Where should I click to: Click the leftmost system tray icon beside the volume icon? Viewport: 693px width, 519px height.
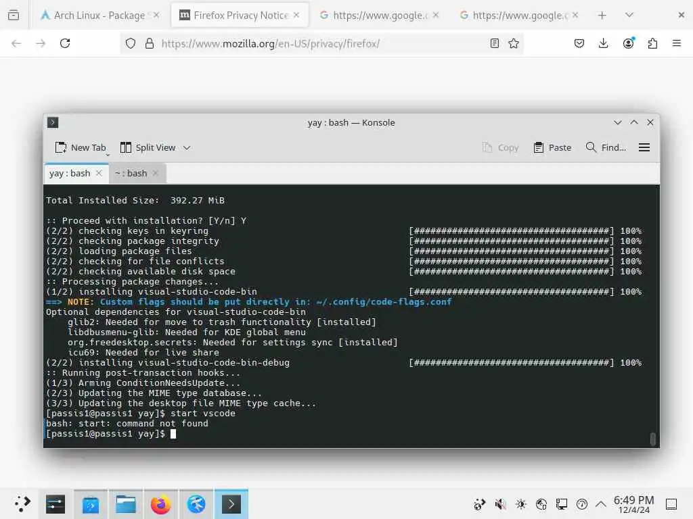pos(480,504)
